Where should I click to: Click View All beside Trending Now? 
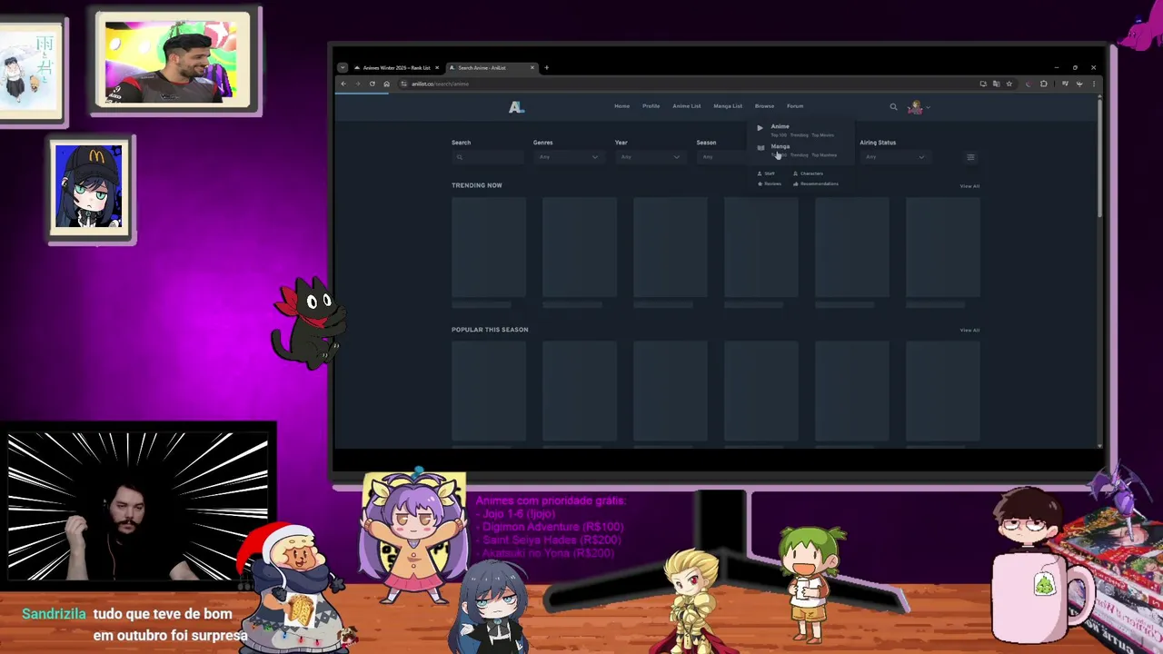pos(969,186)
